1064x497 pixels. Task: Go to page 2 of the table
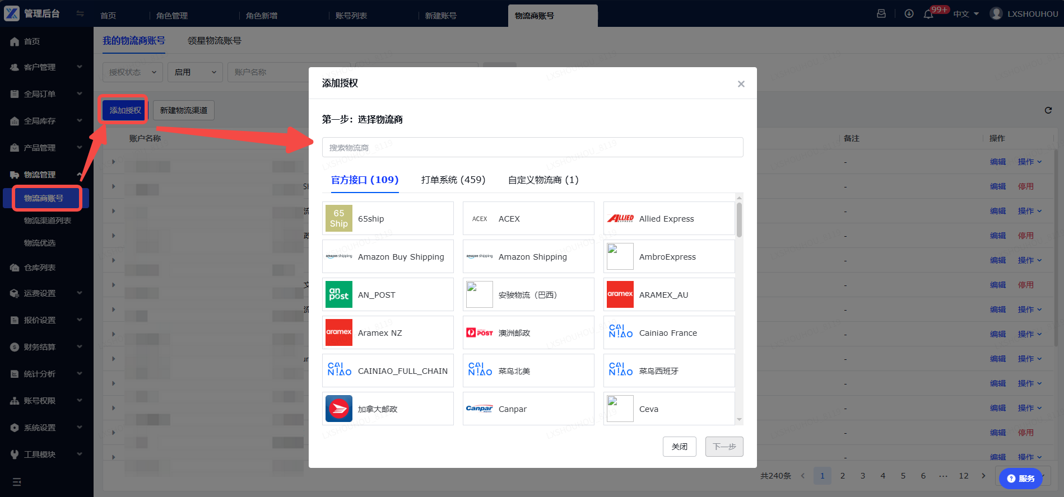pos(843,476)
